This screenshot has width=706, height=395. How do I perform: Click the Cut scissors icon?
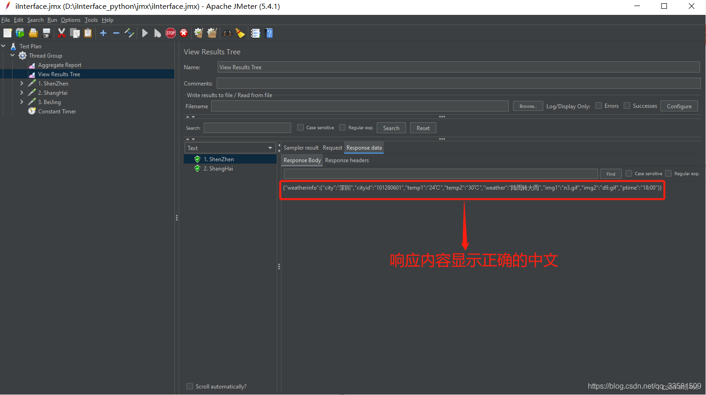click(x=61, y=33)
